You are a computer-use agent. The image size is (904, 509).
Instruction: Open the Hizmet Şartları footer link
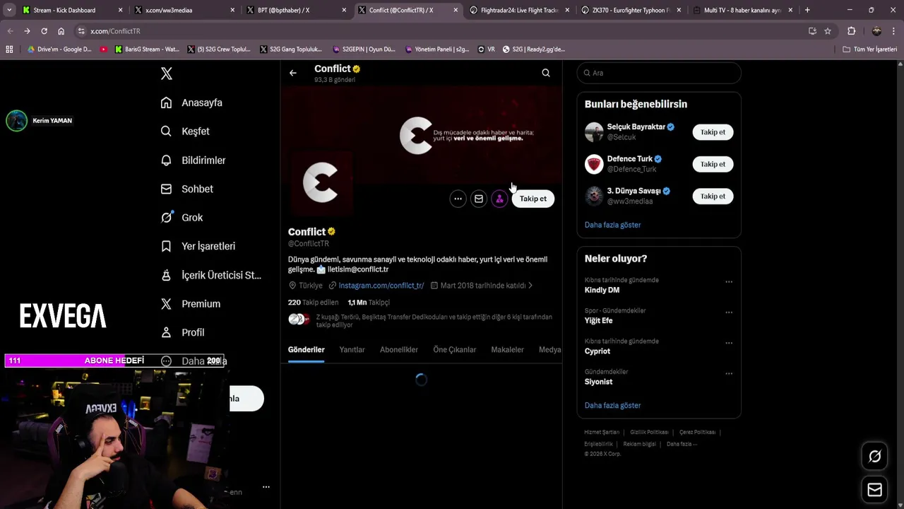(x=602, y=432)
